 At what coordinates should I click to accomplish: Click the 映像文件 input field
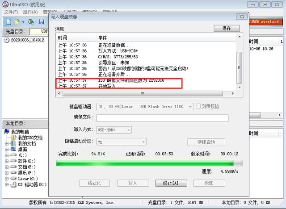pos(162,118)
